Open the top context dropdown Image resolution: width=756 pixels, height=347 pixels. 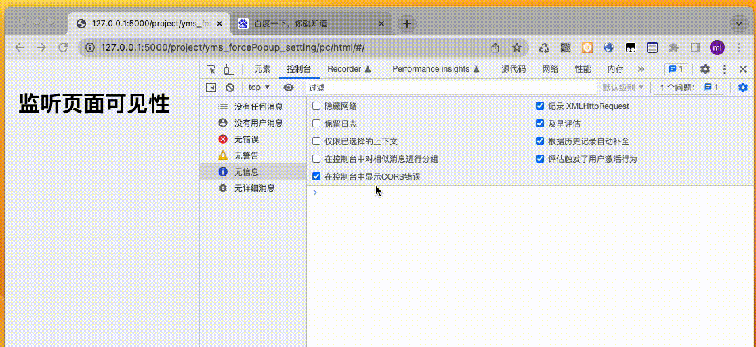259,87
